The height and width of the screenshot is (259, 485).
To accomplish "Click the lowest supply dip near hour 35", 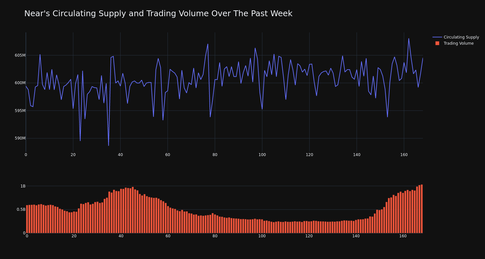I will click(x=109, y=145).
